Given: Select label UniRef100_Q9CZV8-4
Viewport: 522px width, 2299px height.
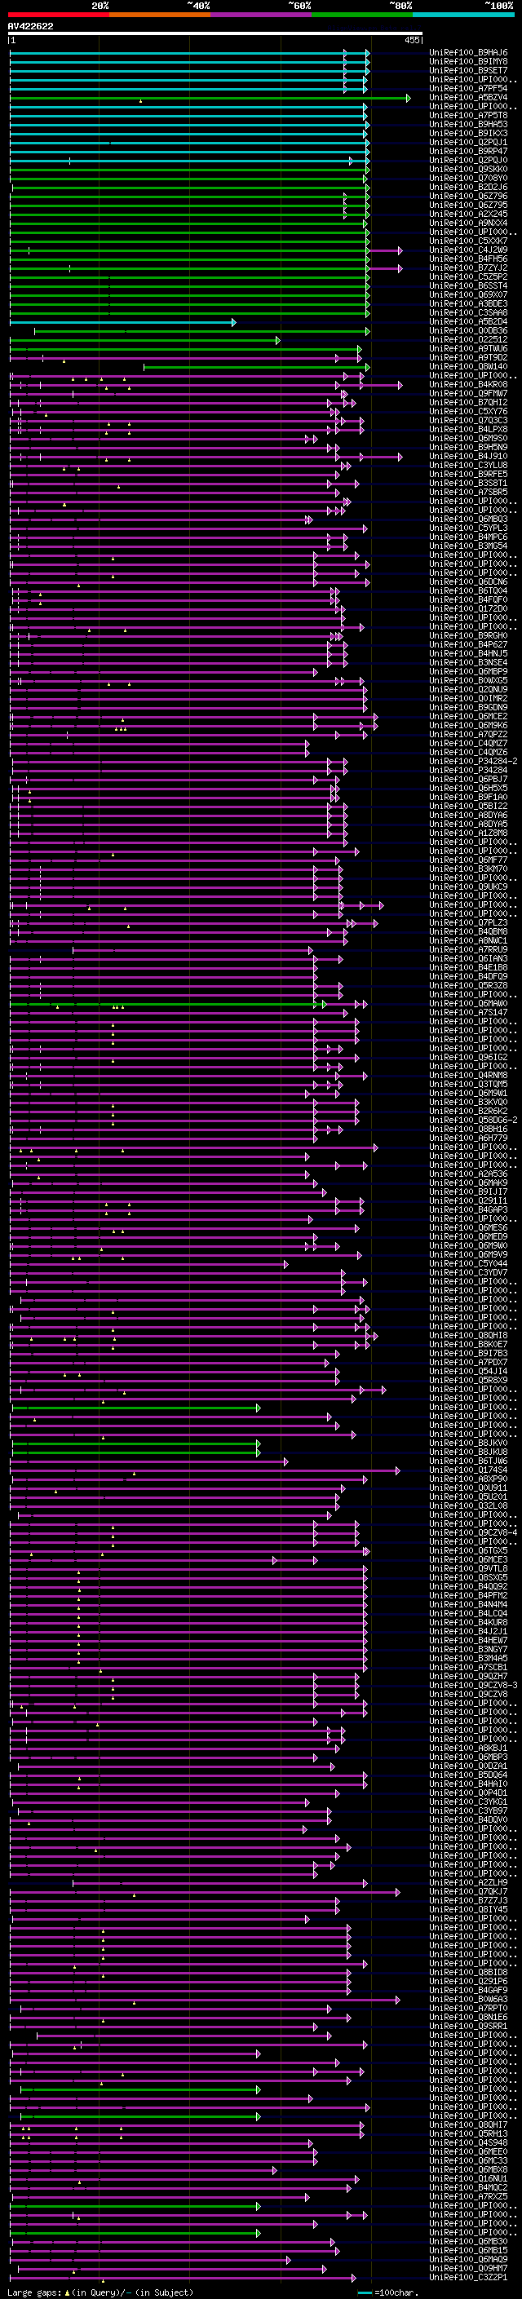Looking at the screenshot, I should (x=473, y=1532).
